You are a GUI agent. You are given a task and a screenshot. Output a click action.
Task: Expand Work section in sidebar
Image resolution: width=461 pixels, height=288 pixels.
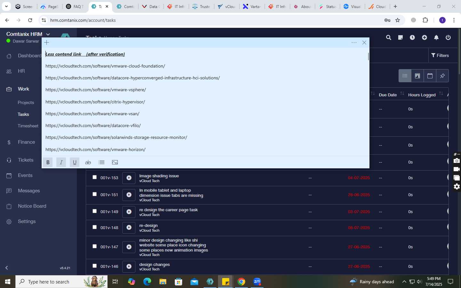point(23,89)
